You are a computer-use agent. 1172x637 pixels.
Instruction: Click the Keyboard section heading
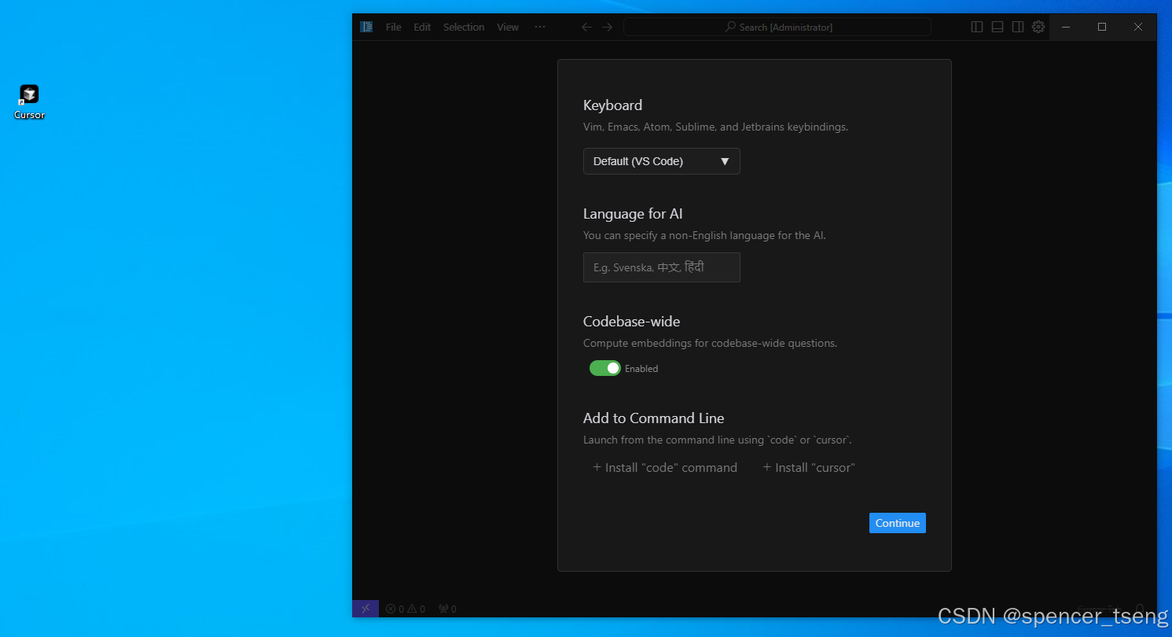(x=612, y=105)
